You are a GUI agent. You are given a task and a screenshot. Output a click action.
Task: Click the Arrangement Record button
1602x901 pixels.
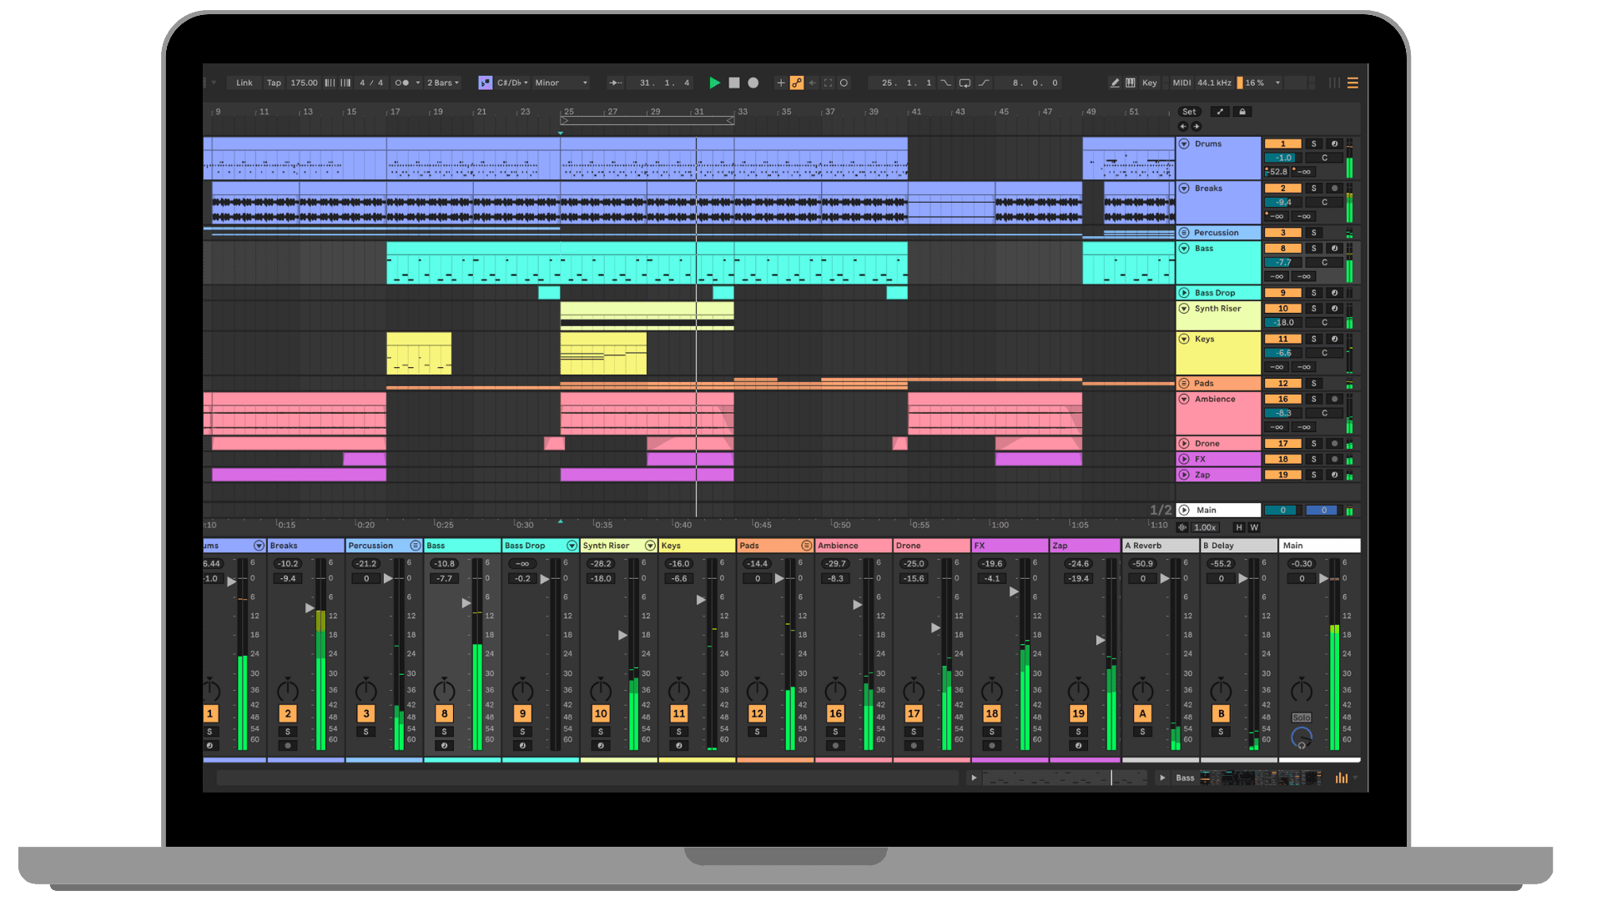click(x=753, y=83)
